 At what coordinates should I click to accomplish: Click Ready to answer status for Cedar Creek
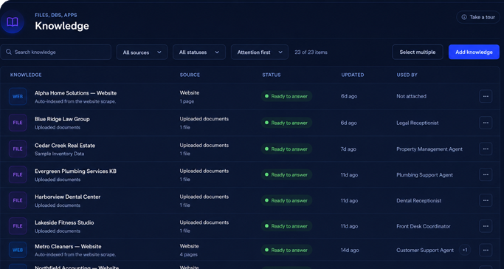pos(286,149)
